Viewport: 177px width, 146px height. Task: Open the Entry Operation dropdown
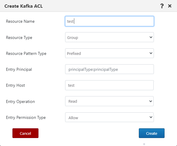[x=109, y=101]
